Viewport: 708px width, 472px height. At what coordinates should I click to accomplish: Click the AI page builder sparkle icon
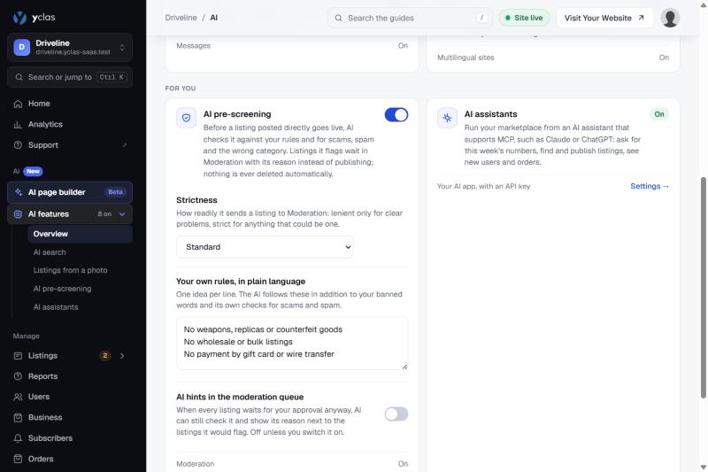18,192
